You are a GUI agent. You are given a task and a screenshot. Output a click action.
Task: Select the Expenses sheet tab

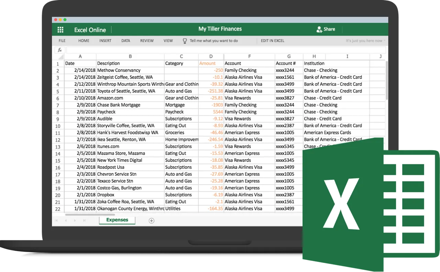[x=117, y=220]
